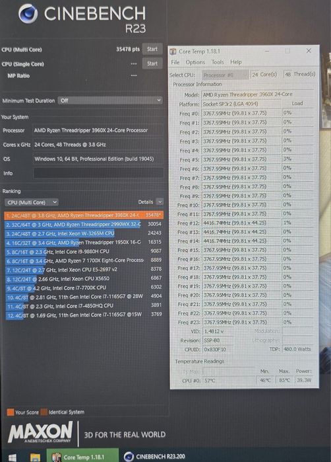Click the Core Temp window title icon
The image size is (331, 462).
click(173, 52)
